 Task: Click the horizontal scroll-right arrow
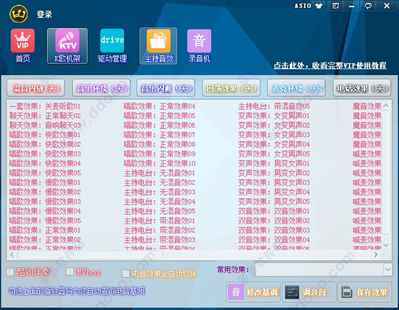coord(376,254)
